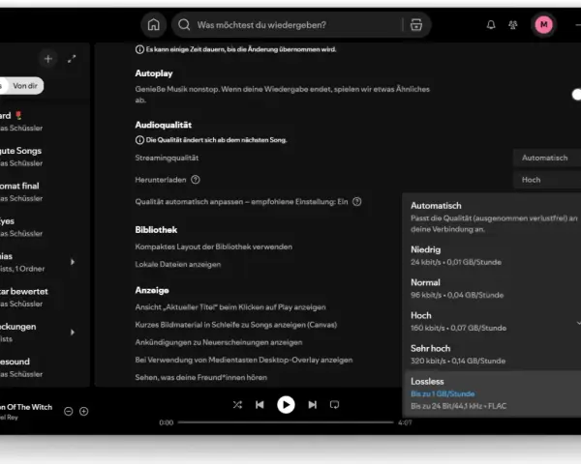Select Niedrig 24 kbit/s option
The height and width of the screenshot is (464, 581).
pos(493,255)
